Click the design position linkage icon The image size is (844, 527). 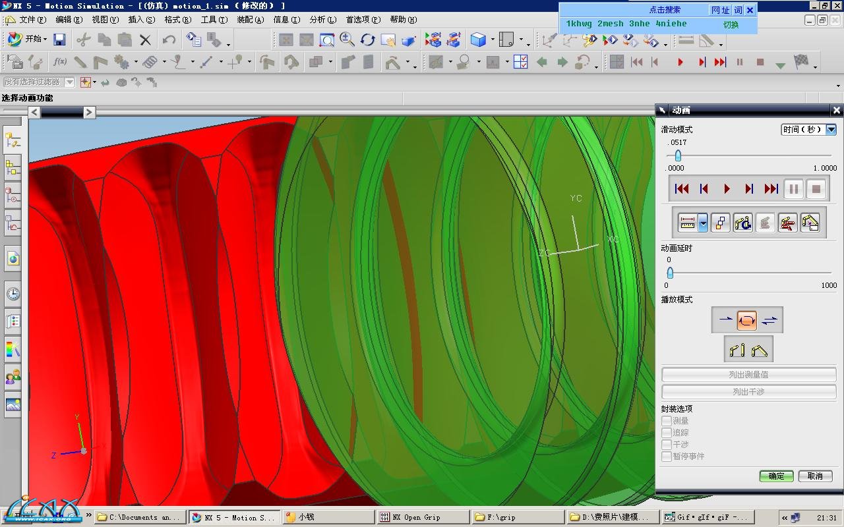pyautogui.click(x=737, y=350)
